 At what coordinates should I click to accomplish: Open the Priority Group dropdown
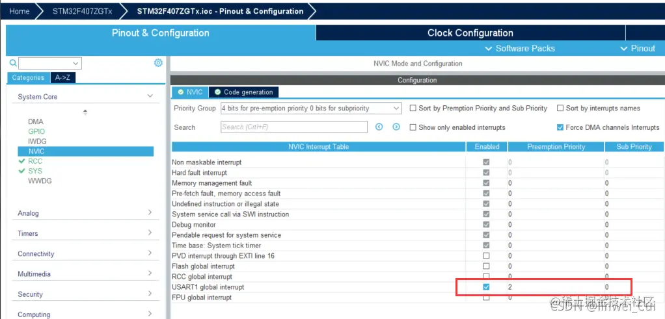point(311,108)
